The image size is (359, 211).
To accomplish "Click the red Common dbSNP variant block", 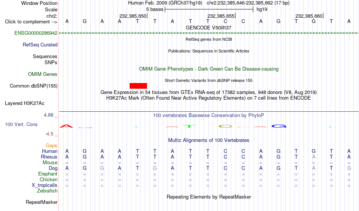I will coord(138,86).
